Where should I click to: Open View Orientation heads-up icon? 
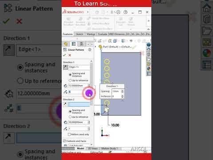115,40
